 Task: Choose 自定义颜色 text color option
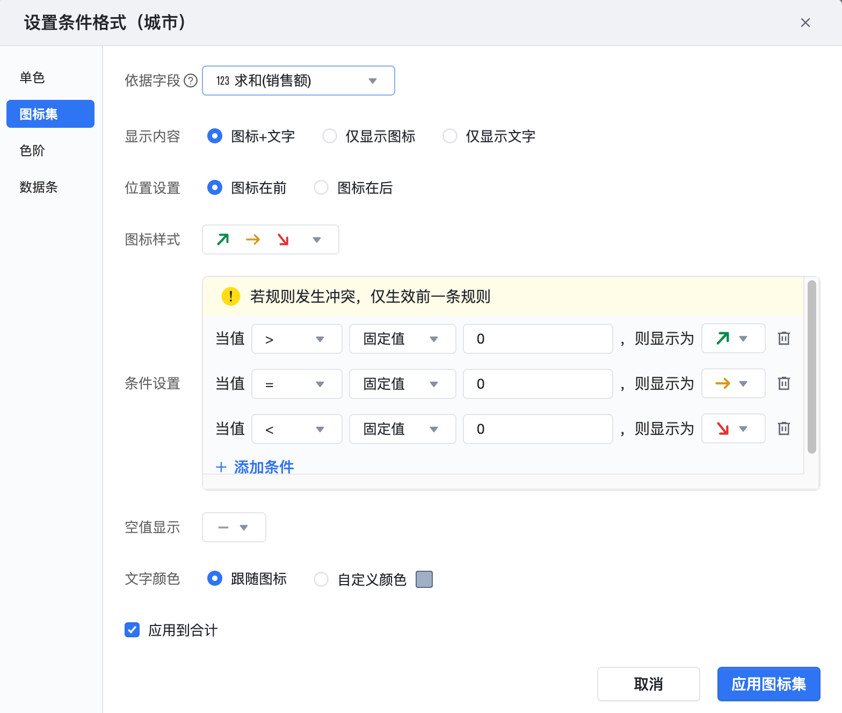(x=321, y=579)
